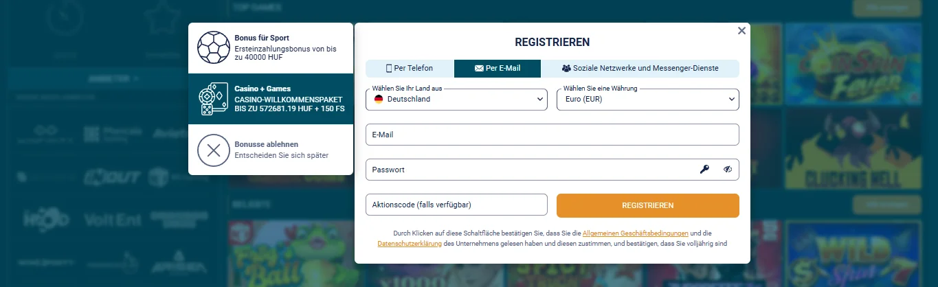This screenshot has width=938, height=287.
Task: Close the registration dialog
Action: point(741,31)
